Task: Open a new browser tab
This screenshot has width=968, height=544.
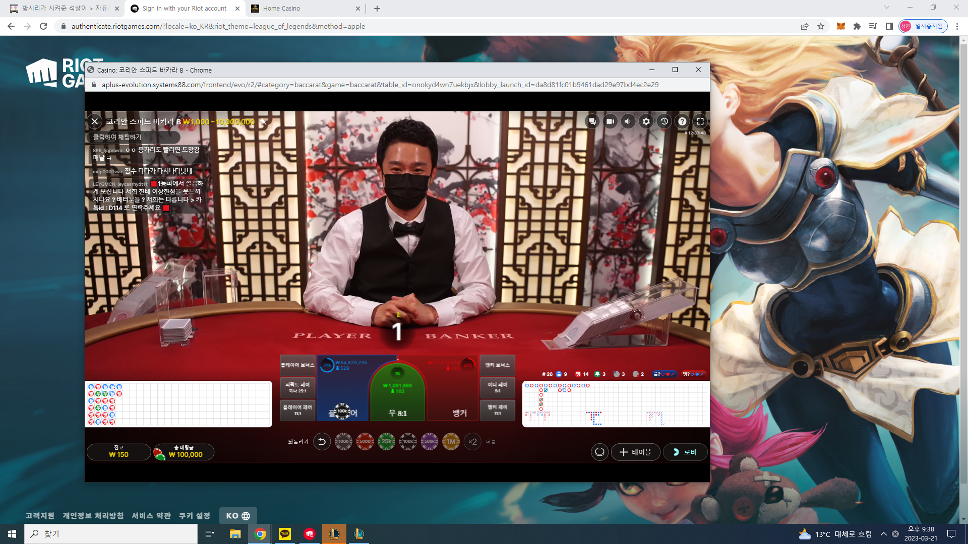Action: coord(377,9)
